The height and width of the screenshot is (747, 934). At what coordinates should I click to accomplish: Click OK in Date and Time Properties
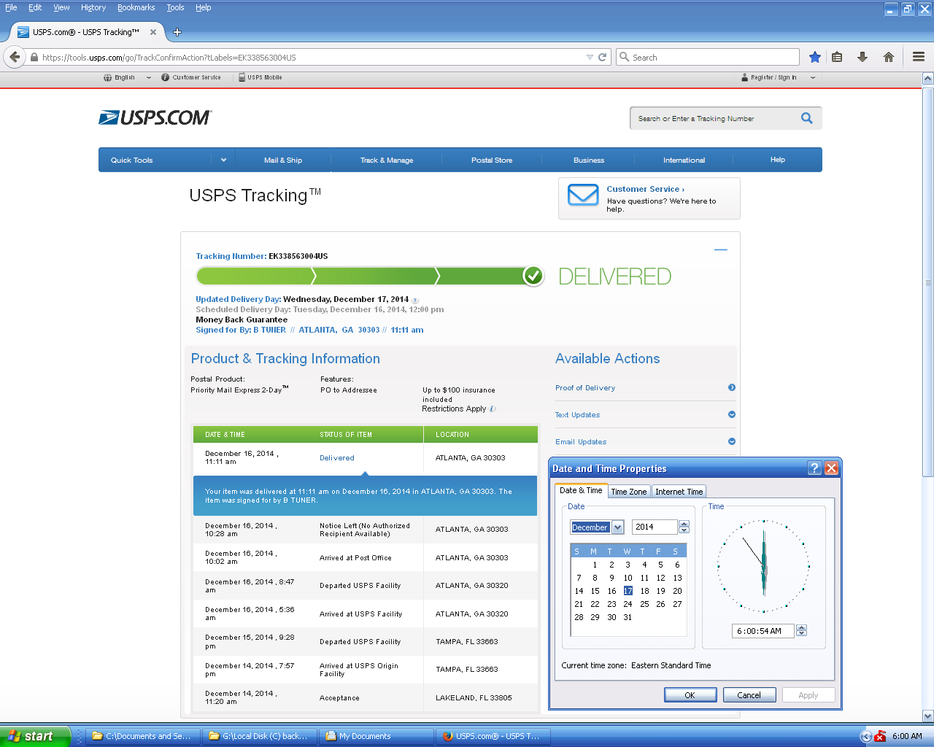pyautogui.click(x=690, y=695)
